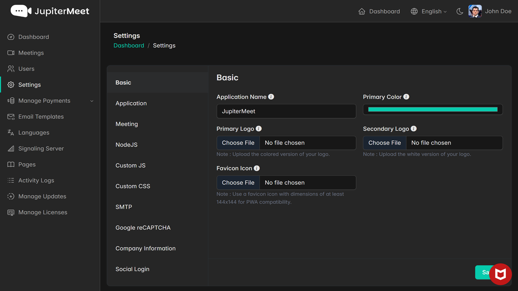The width and height of the screenshot is (518, 291).
Task: Toggle dark mode with moon icon
Action: [460, 11]
